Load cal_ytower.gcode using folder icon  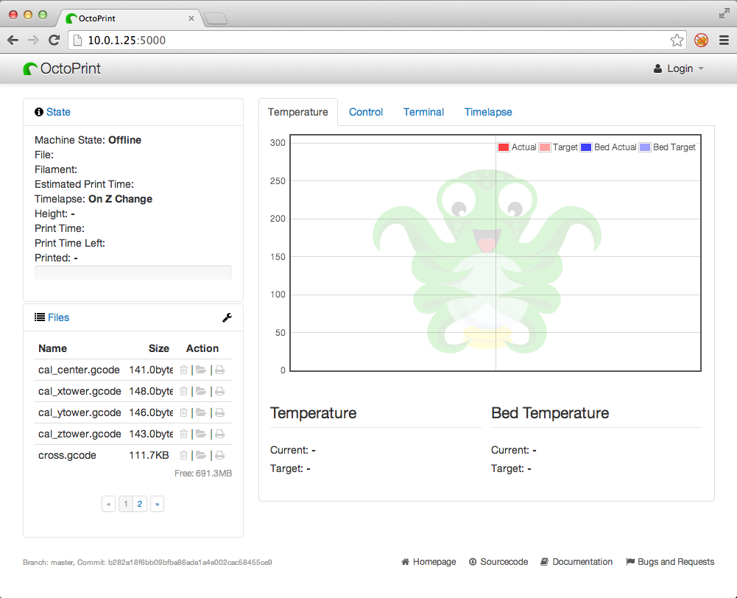point(201,412)
